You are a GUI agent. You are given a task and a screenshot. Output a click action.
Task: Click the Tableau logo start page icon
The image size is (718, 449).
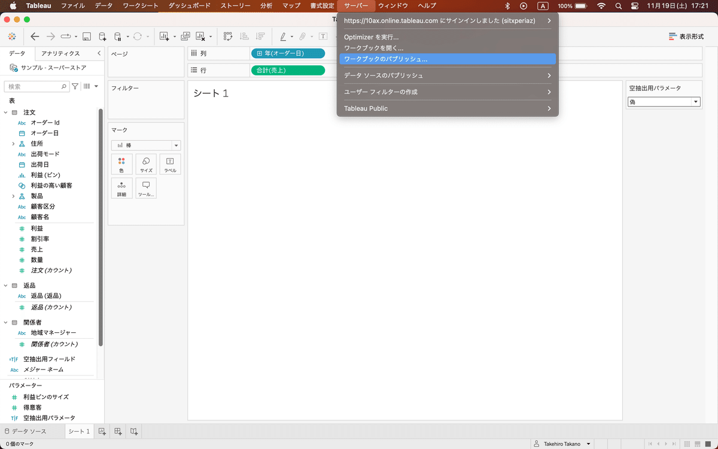pyautogui.click(x=12, y=36)
